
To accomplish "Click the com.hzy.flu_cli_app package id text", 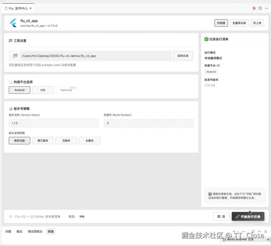I will (32, 26).
